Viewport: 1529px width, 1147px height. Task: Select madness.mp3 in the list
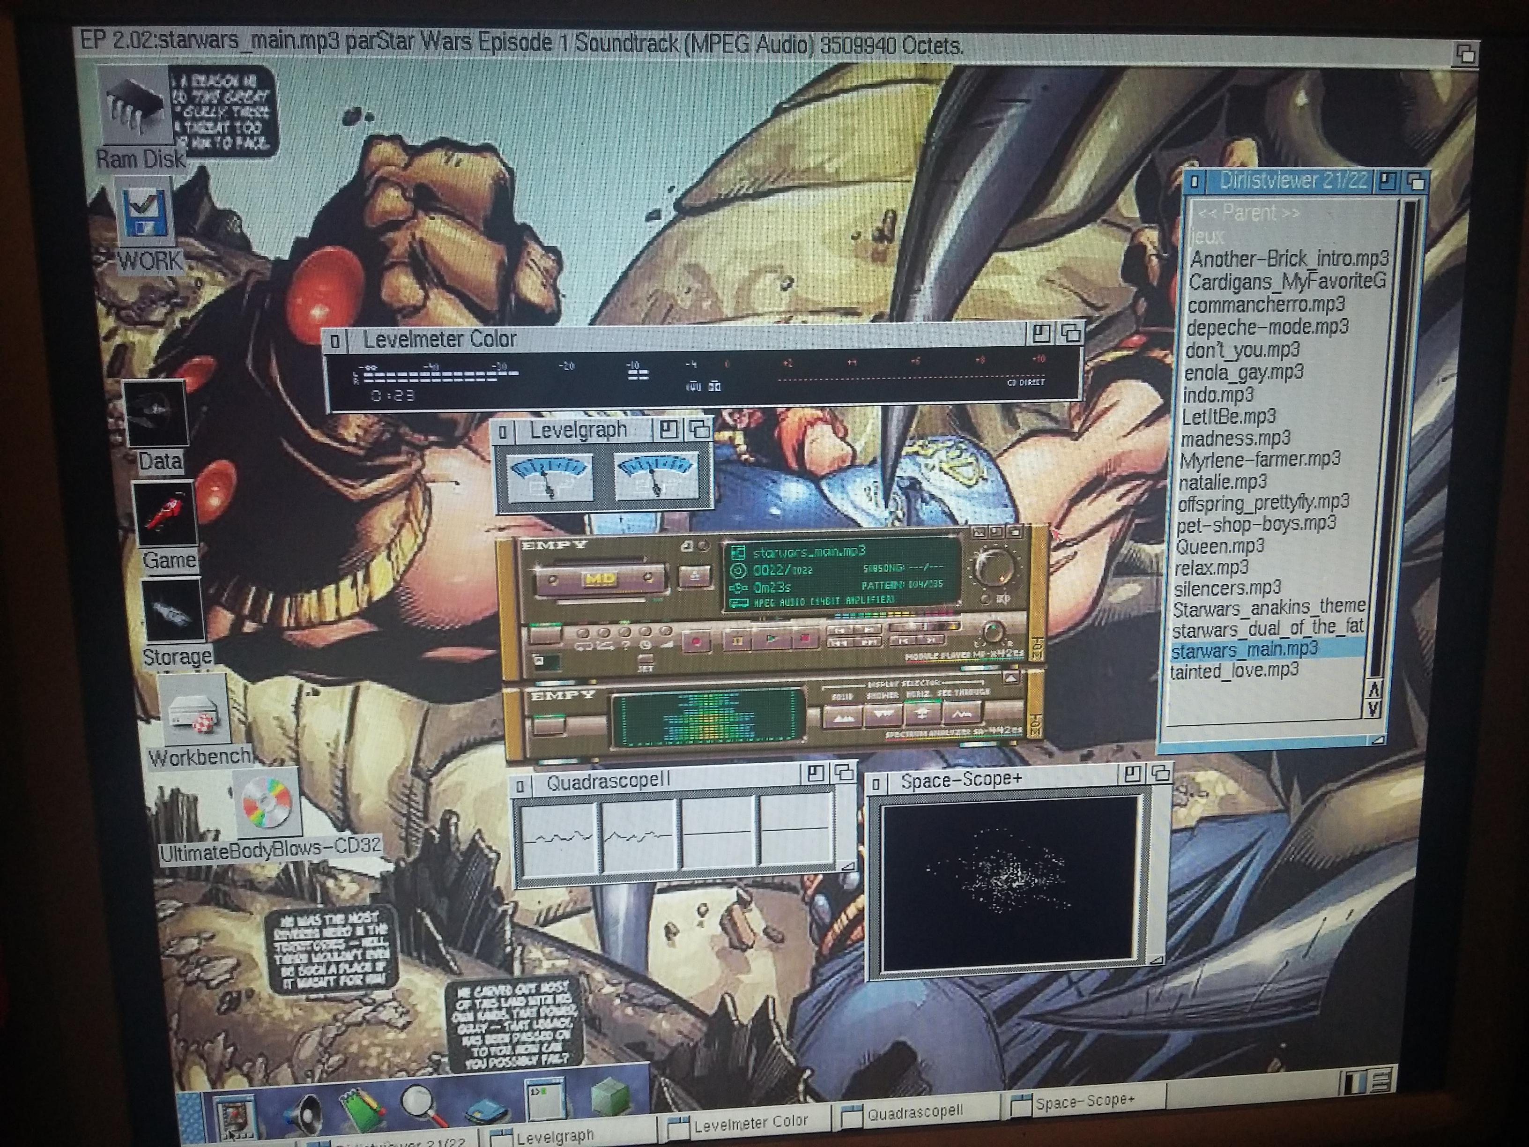1235,439
